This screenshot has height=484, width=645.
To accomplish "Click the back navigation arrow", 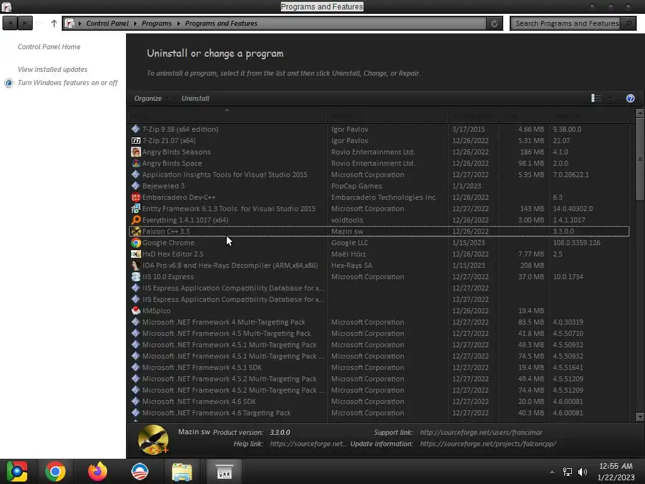I will [x=10, y=23].
